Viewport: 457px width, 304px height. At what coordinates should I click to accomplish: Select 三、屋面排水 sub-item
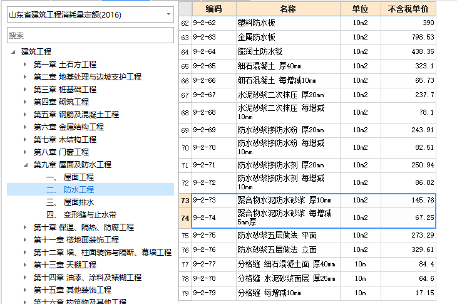(x=70, y=202)
